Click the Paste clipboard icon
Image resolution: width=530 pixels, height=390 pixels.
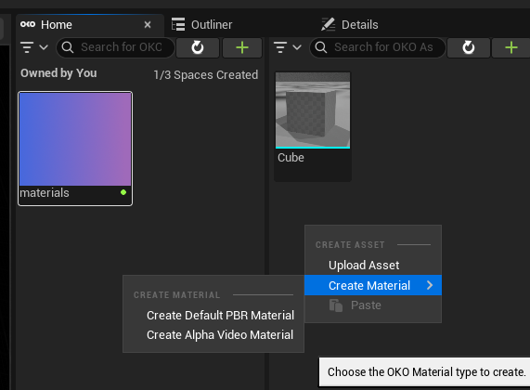pos(336,305)
